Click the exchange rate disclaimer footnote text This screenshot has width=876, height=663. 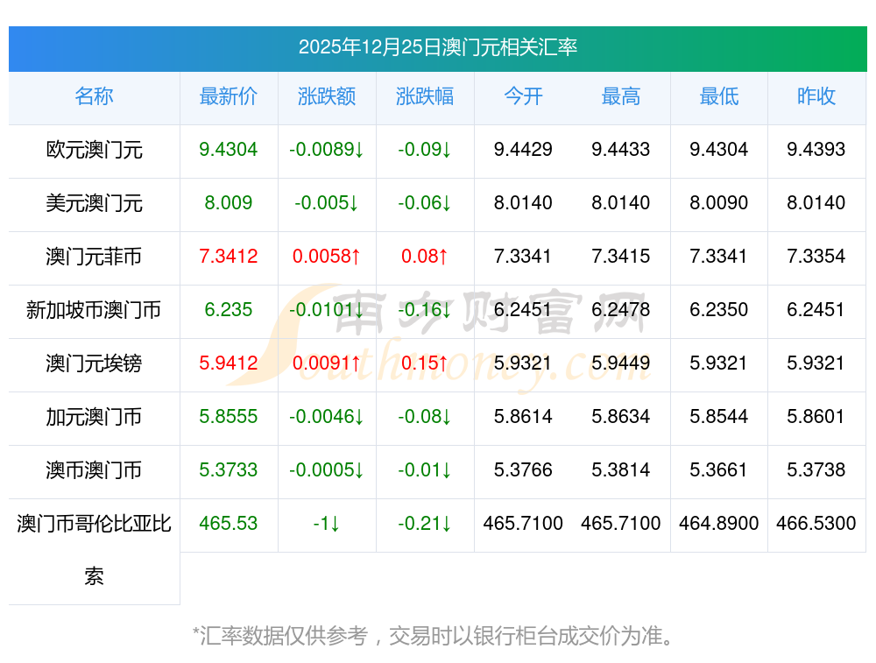(434, 635)
